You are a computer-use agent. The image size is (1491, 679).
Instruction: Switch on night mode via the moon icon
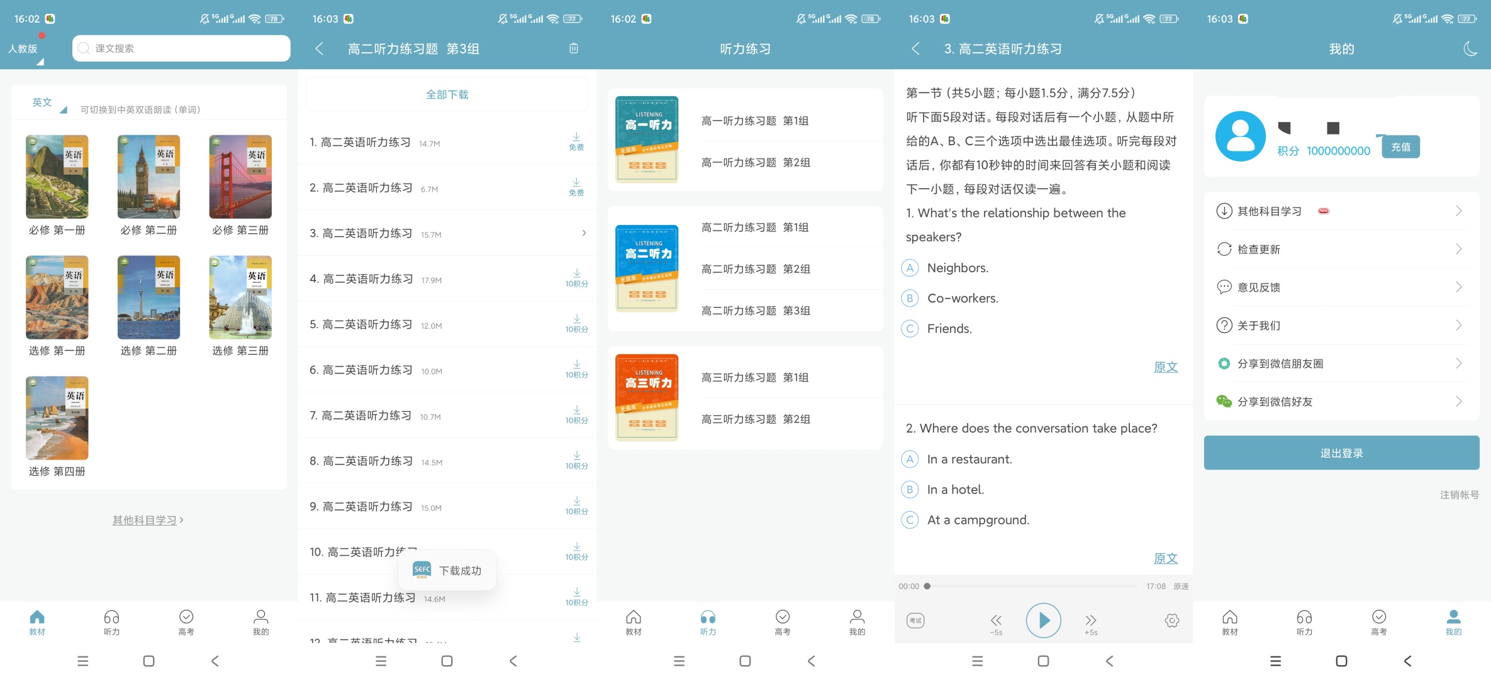[x=1470, y=48]
